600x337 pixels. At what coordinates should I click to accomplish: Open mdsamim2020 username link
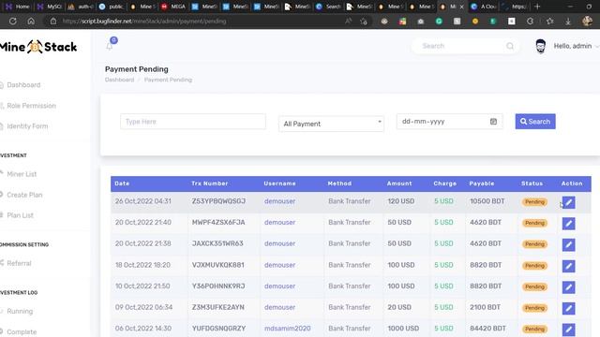(x=288, y=329)
